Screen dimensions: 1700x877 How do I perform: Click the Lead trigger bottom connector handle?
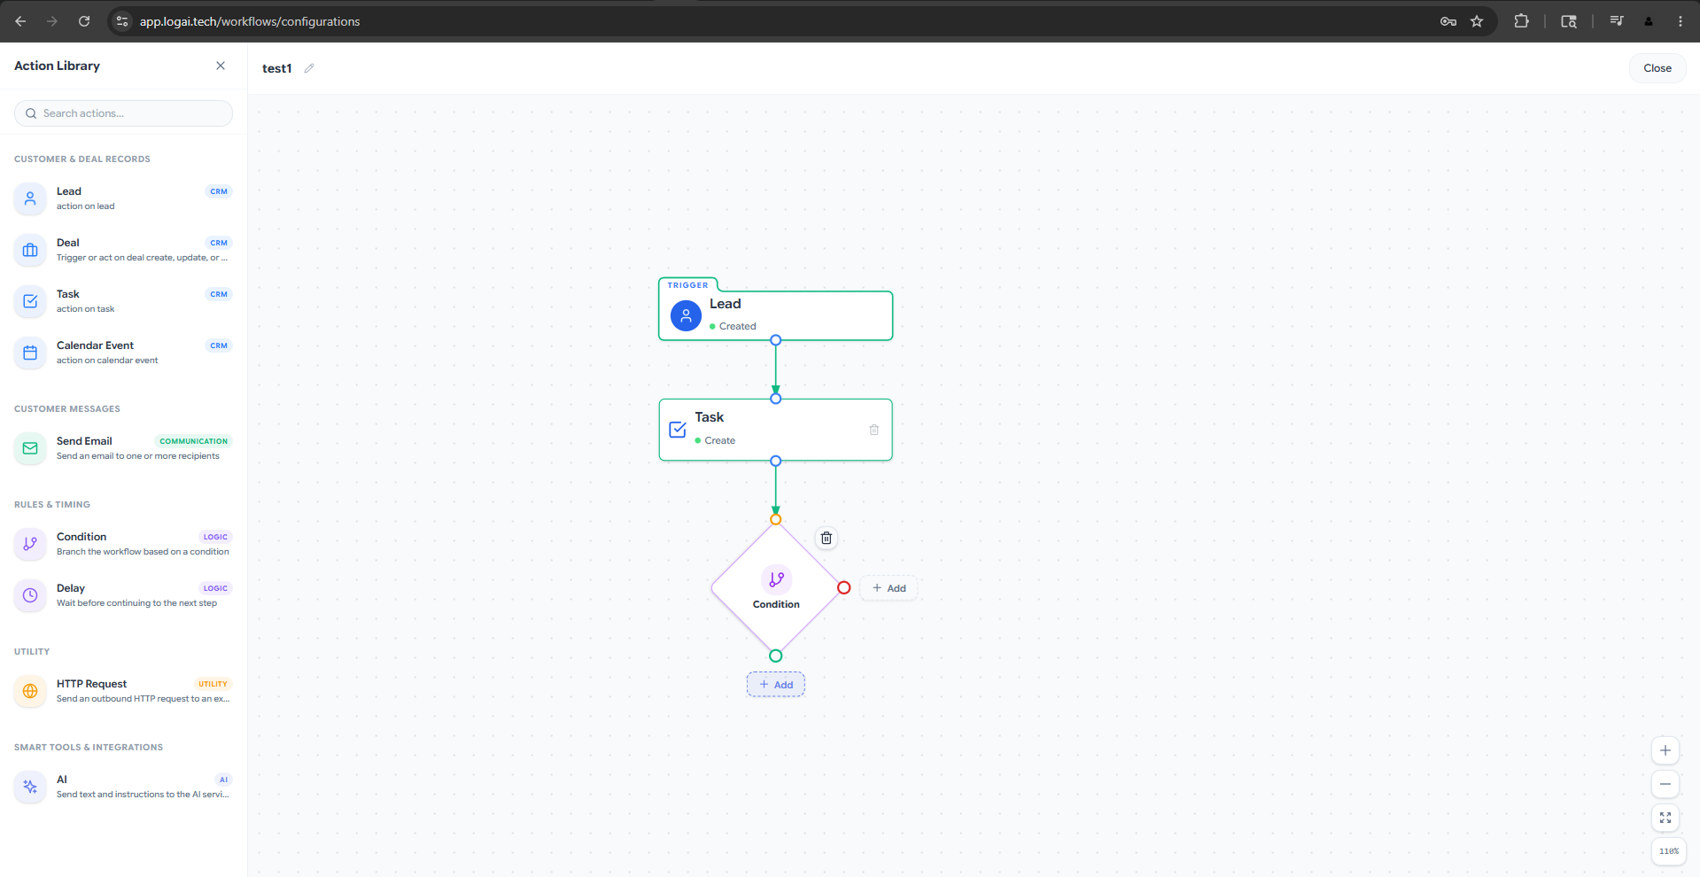coord(776,340)
